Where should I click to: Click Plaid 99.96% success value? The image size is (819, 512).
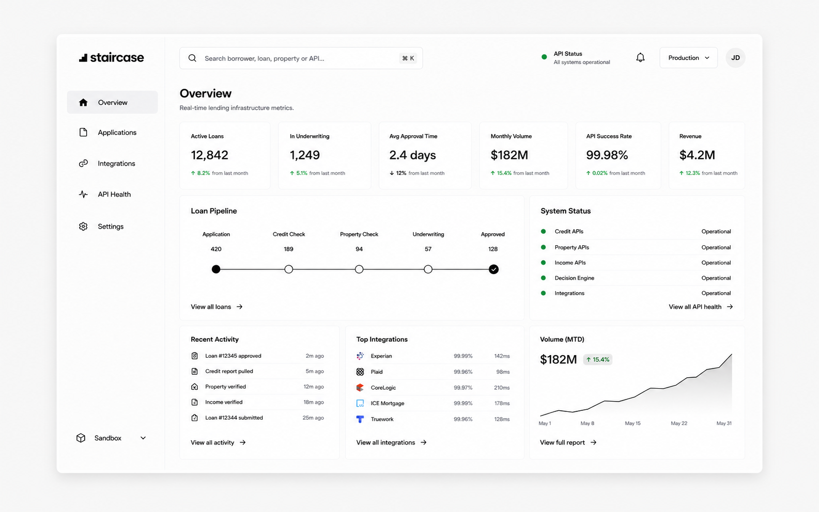(x=463, y=372)
